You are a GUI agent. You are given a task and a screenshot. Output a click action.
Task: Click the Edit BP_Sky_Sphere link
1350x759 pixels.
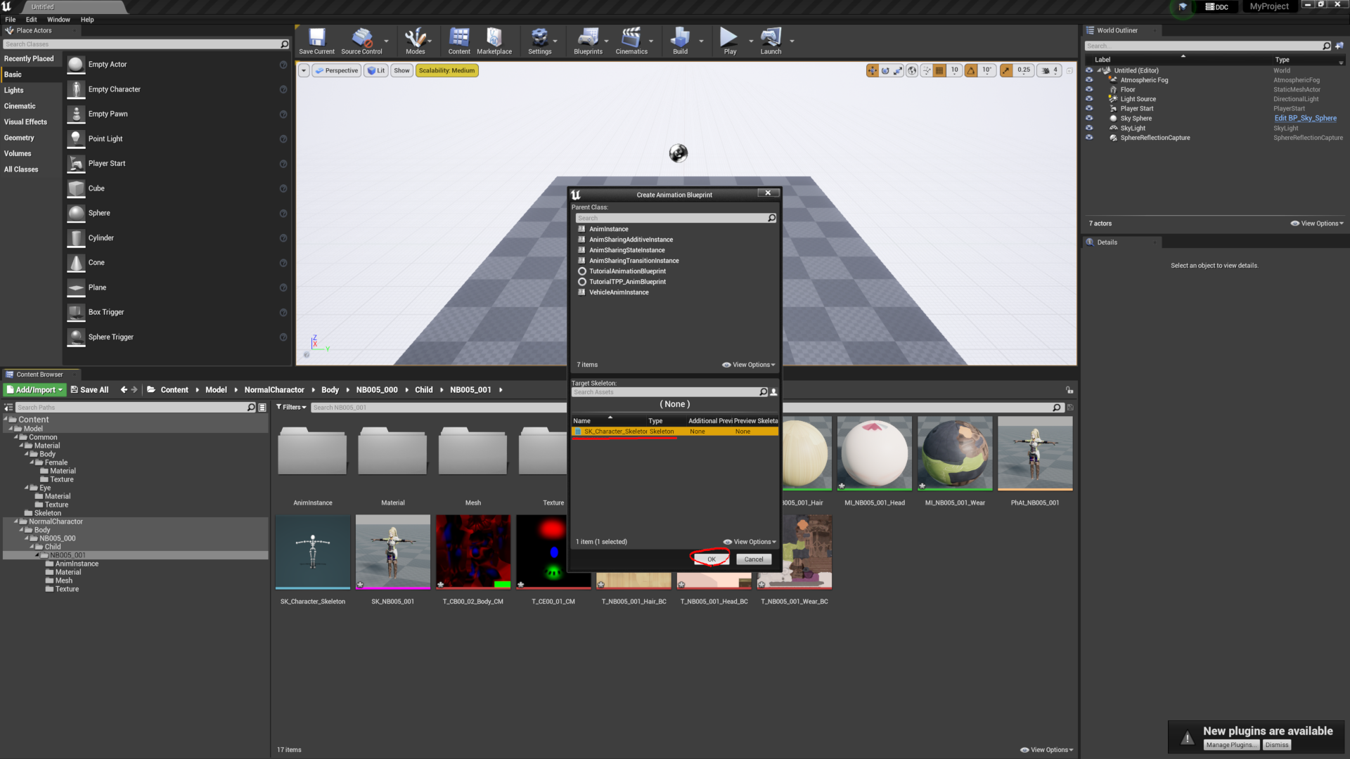1306,118
